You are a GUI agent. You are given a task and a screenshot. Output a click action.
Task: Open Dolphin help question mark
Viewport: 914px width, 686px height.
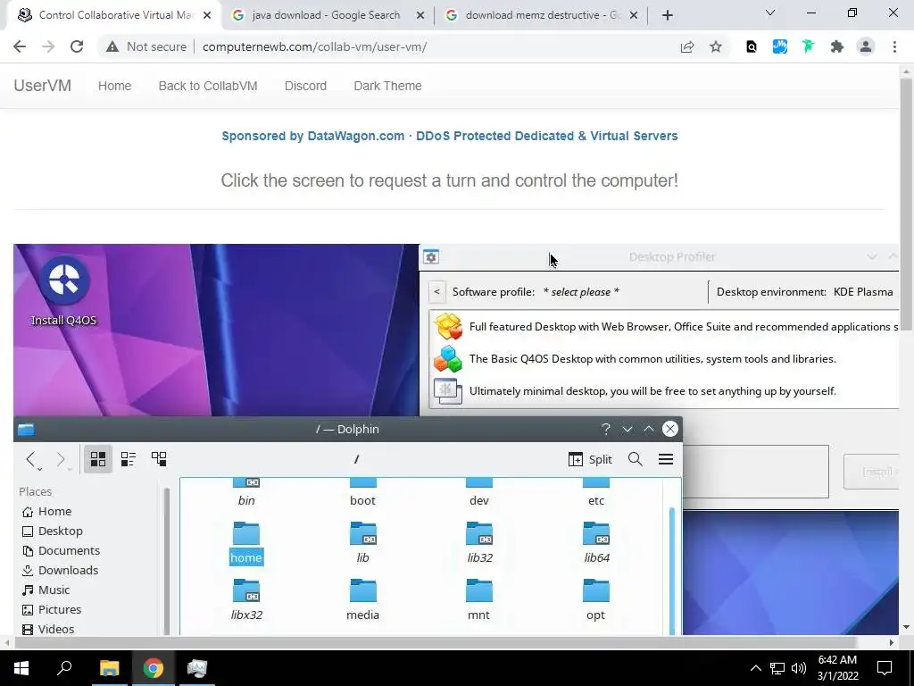click(606, 430)
